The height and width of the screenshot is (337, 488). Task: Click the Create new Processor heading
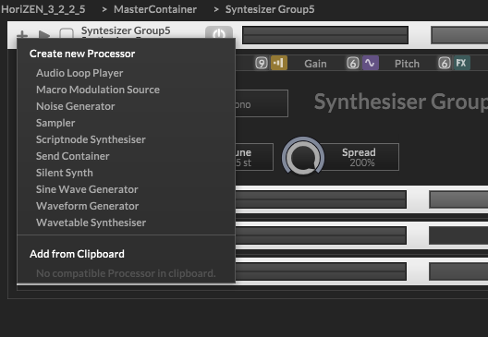click(82, 54)
